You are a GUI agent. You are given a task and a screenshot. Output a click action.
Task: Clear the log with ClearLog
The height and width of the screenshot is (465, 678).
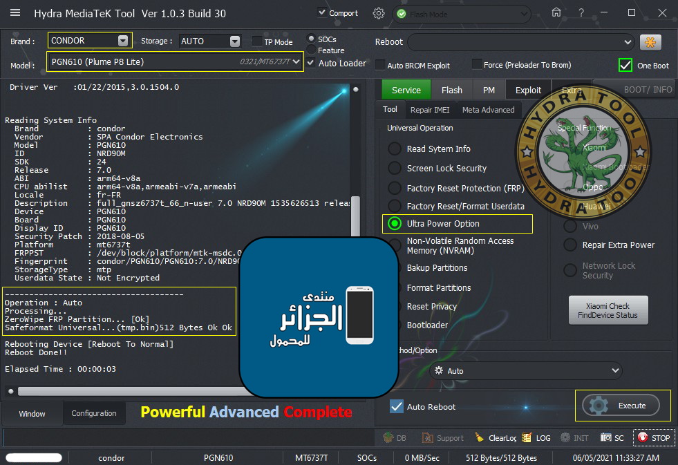click(x=496, y=437)
